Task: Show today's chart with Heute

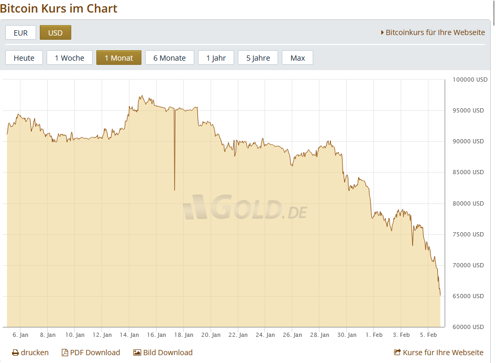Action: (x=24, y=58)
